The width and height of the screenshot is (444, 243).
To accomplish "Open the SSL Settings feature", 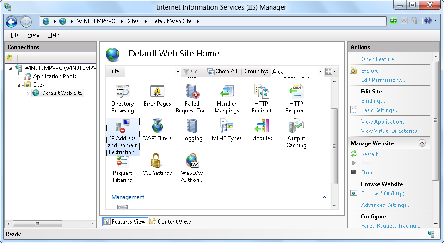I will coord(157,165).
